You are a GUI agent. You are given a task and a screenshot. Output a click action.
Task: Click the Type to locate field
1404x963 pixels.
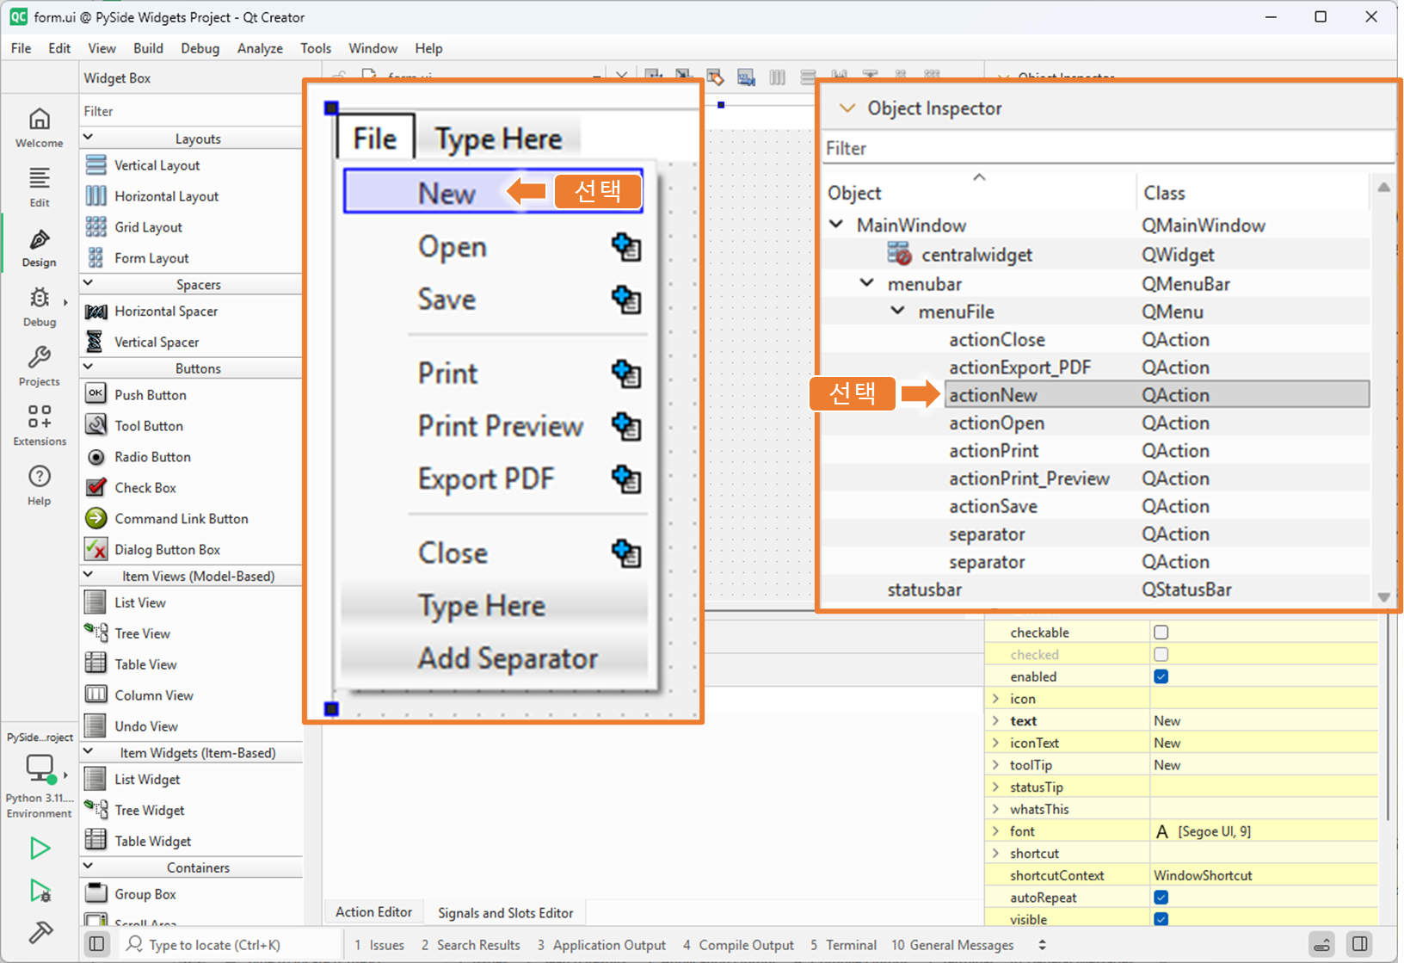click(230, 945)
